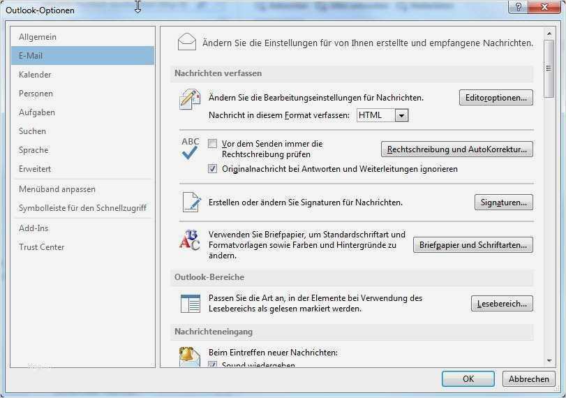Click 'Beim Eintreffen neuer Nachrichten' text
This screenshot has height=398, width=566.
273,352
